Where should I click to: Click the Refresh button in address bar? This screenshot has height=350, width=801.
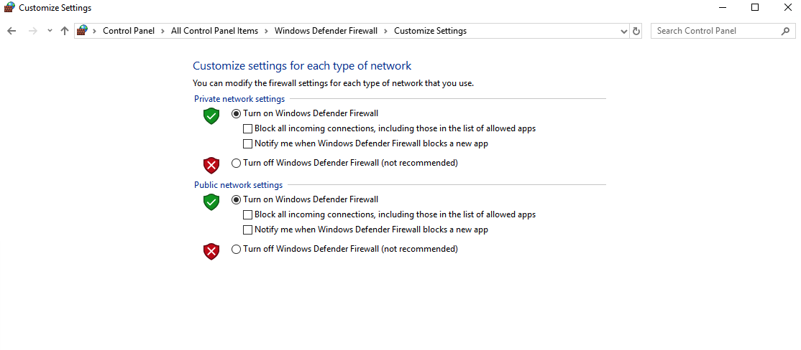click(636, 31)
